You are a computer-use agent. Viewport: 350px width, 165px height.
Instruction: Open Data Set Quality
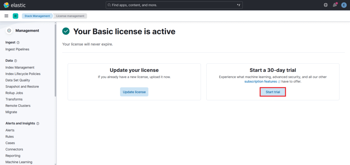pos(18,80)
